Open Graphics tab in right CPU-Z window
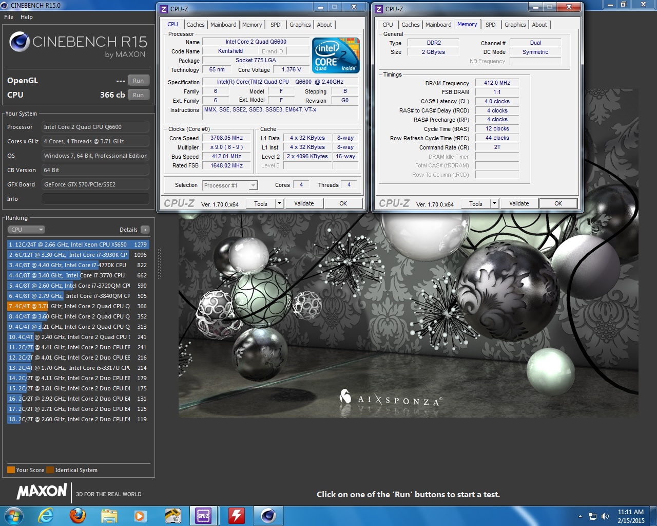Screen dimensions: 657x526 tap(515, 25)
